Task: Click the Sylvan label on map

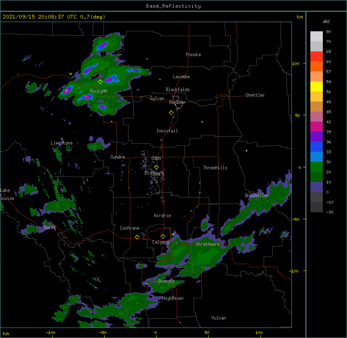Action: (157, 98)
